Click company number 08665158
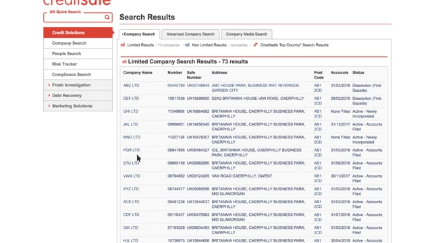 tap(176, 163)
